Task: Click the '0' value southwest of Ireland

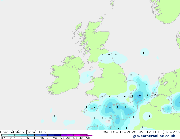Action: click(x=55, y=116)
